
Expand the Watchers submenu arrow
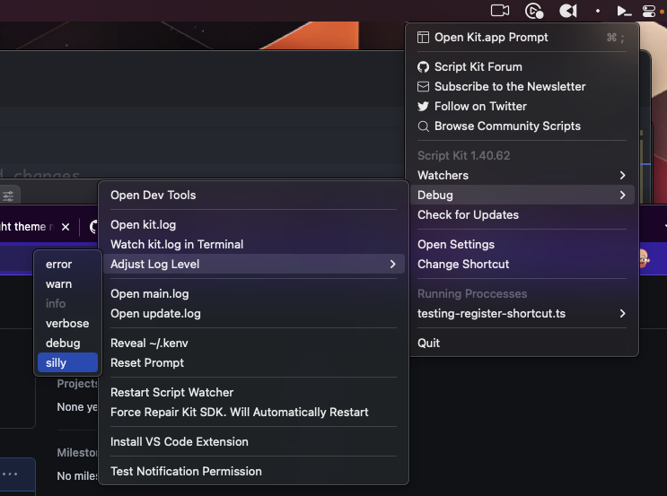point(622,175)
